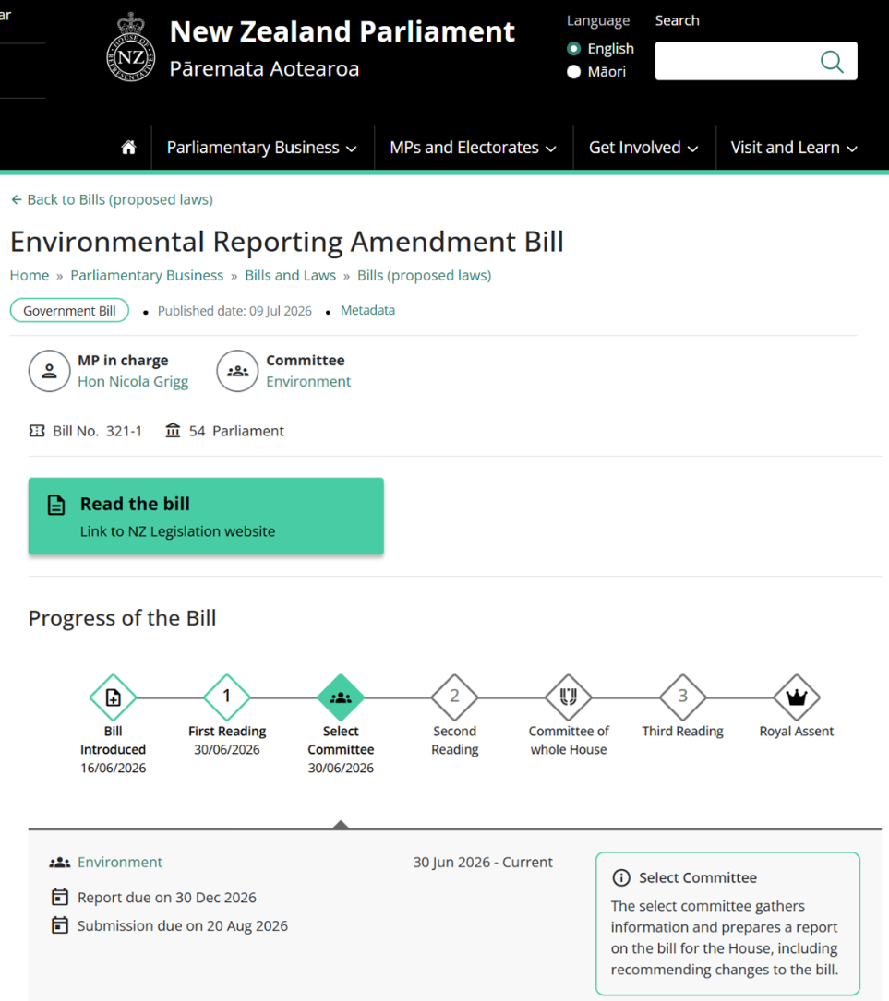Select the Māori language radio button
Screen dimensions: 889x1001
pos(573,72)
